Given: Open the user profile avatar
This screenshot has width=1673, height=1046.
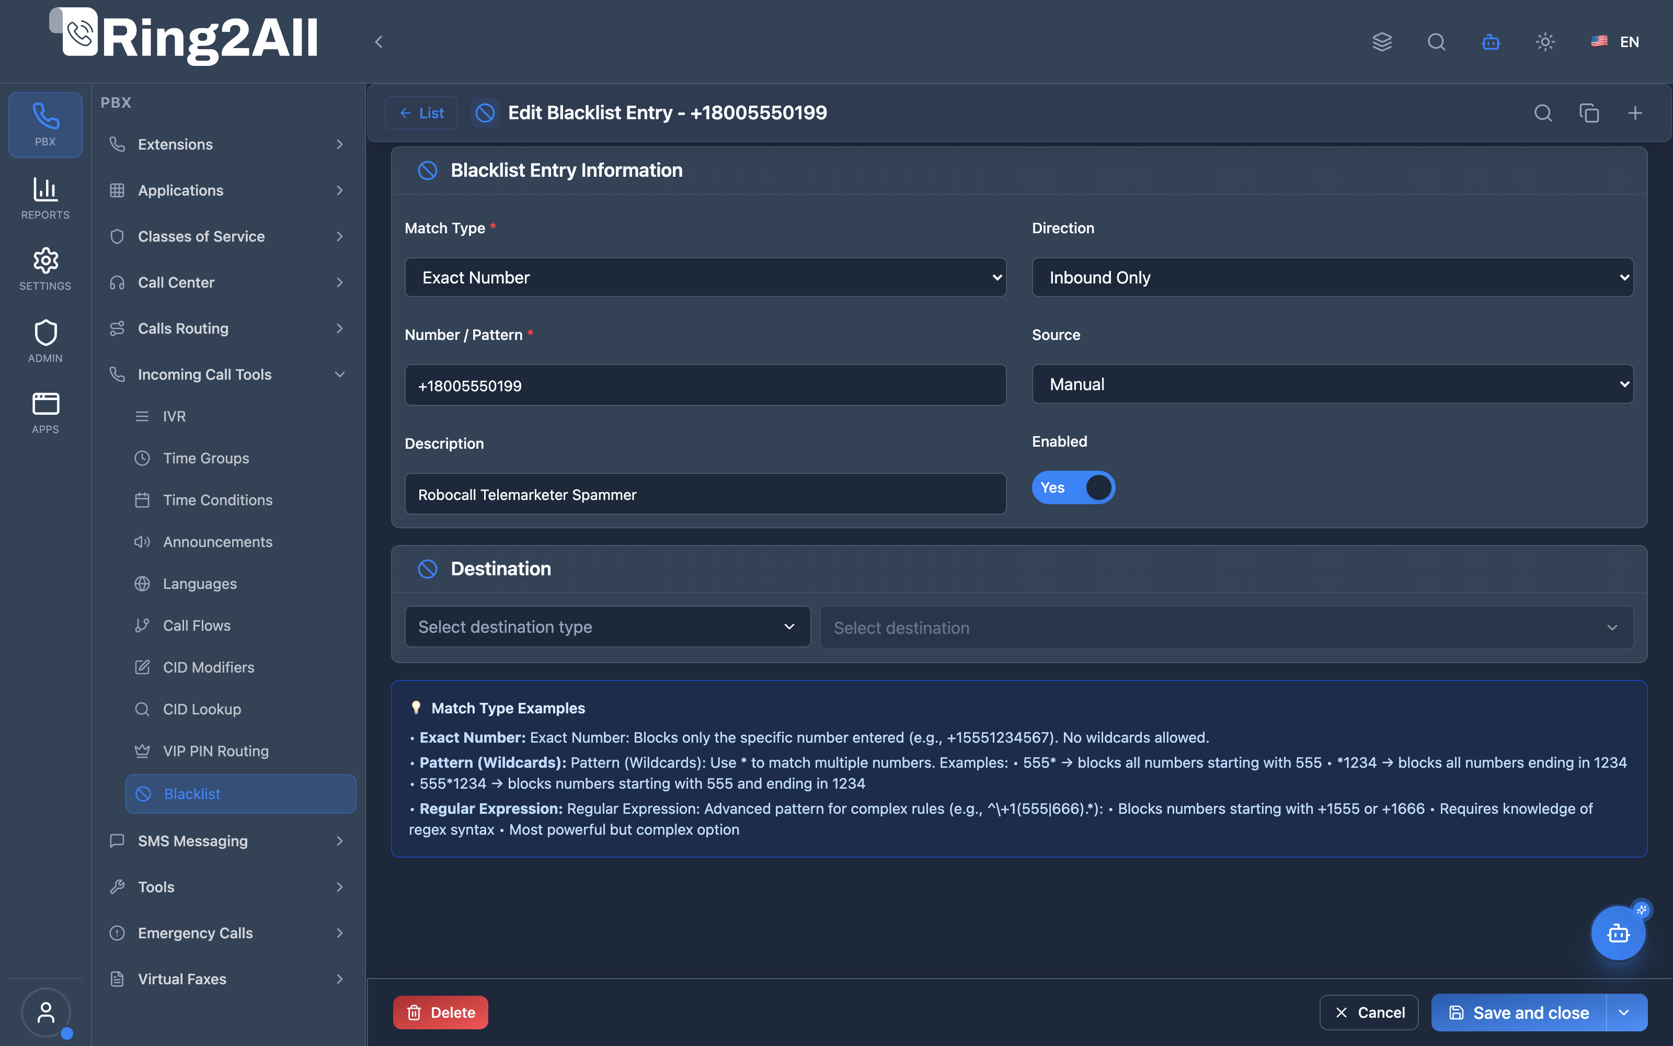Looking at the screenshot, I should [x=45, y=1012].
